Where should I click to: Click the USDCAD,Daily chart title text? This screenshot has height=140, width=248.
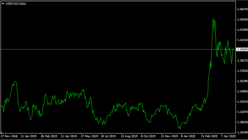[x=14, y=4]
